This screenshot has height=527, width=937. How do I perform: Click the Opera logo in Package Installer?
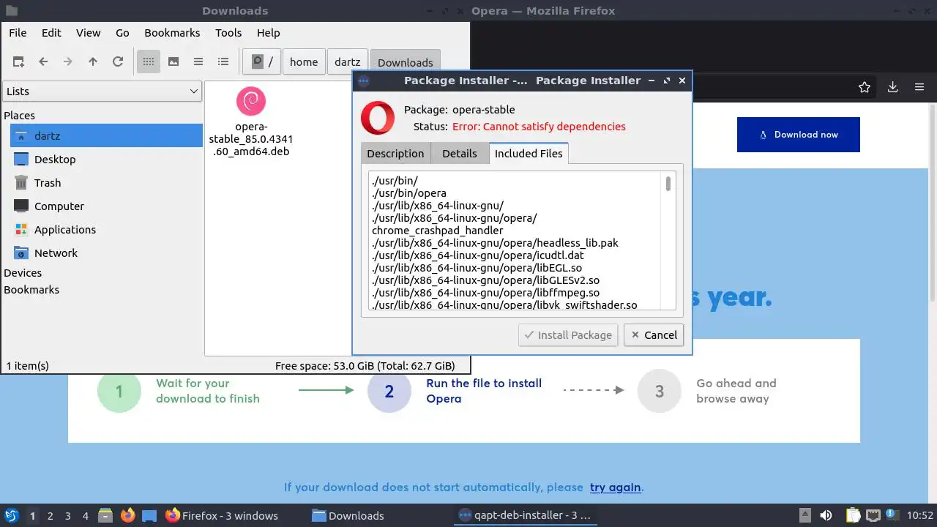[378, 118]
